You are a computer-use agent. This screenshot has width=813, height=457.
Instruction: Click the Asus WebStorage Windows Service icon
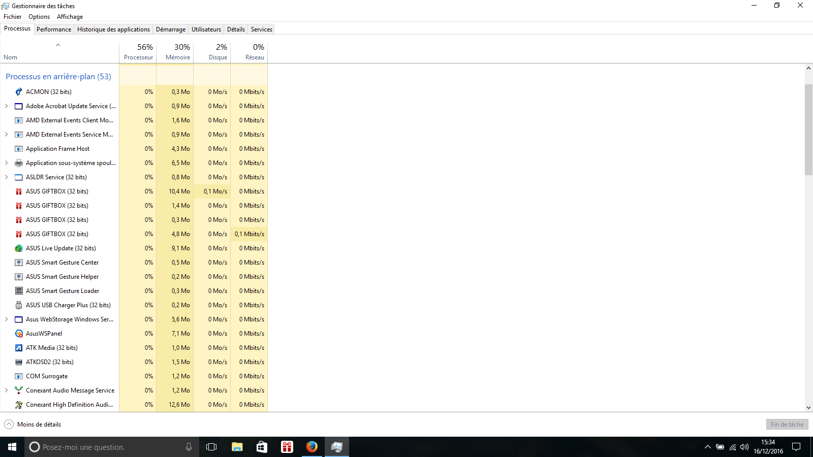[19, 319]
